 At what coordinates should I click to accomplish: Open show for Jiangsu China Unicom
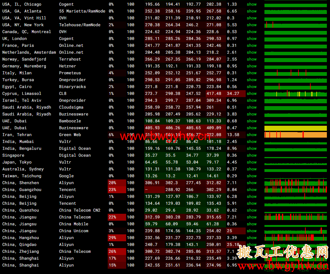pos(252,231)
